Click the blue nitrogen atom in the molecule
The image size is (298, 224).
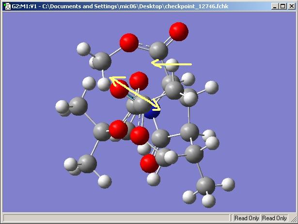click(x=153, y=112)
